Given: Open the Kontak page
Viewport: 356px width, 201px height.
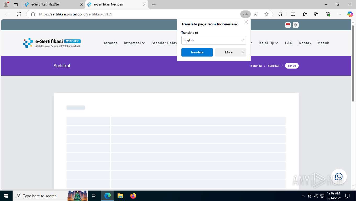Looking at the screenshot, I should [305, 43].
